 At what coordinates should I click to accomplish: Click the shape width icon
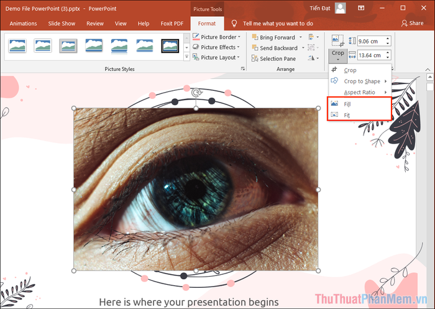pos(352,55)
